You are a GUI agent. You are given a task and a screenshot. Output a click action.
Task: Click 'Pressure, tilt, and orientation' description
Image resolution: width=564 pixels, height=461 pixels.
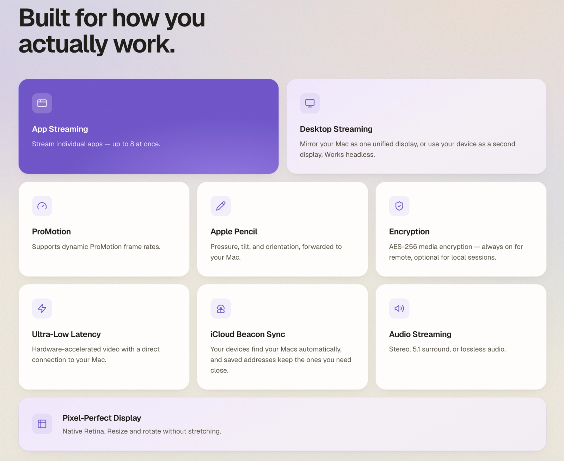[276, 252]
